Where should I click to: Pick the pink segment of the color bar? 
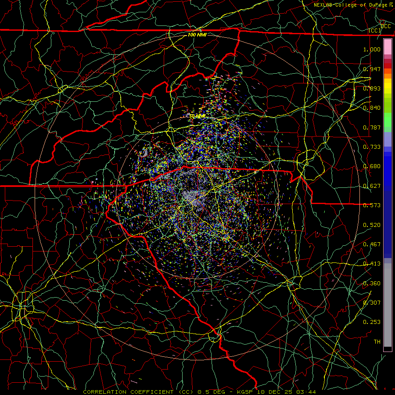tap(388, 47)
